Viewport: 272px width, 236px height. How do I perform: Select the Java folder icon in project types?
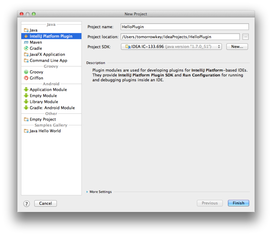click(x=26, y=30)
